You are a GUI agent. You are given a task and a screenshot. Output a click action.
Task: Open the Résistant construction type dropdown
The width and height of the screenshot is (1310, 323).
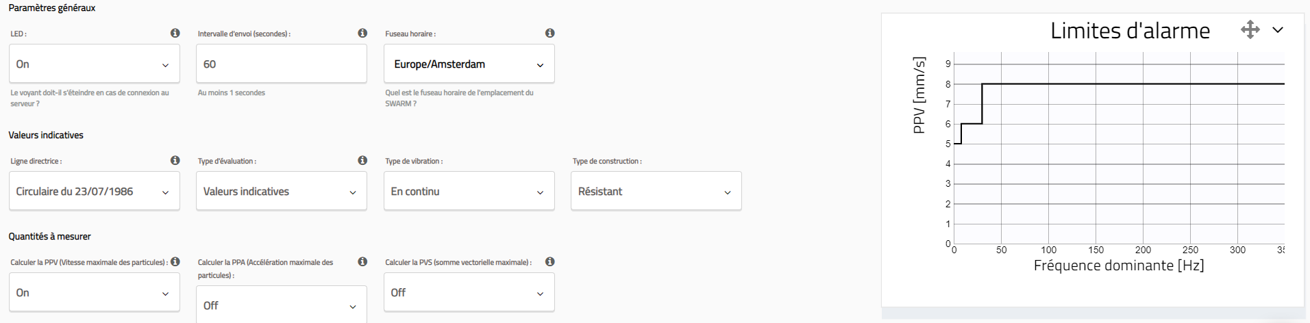[656, 192]
